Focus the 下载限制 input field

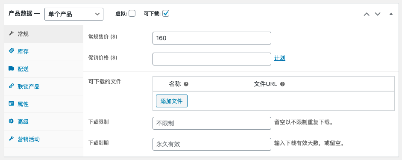pyautogui.click(x=212, y=123)
